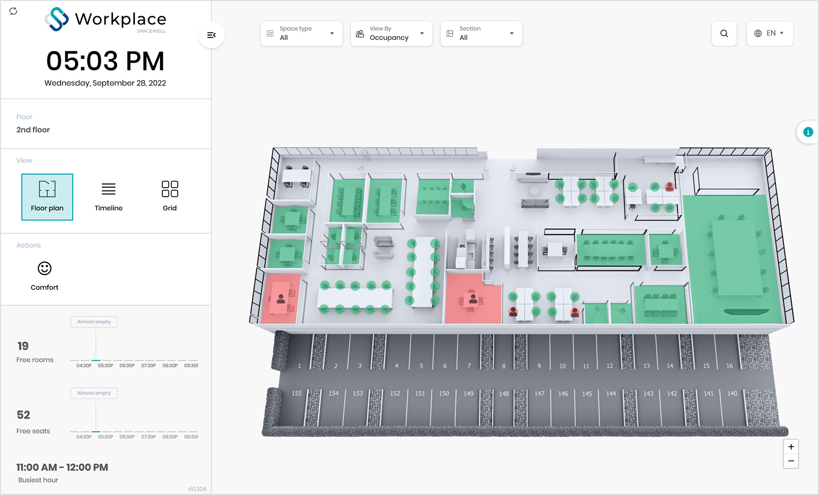Click the occupied red room at bottom left
Viewport: 819px width, 495px height.
click(281, 299)
